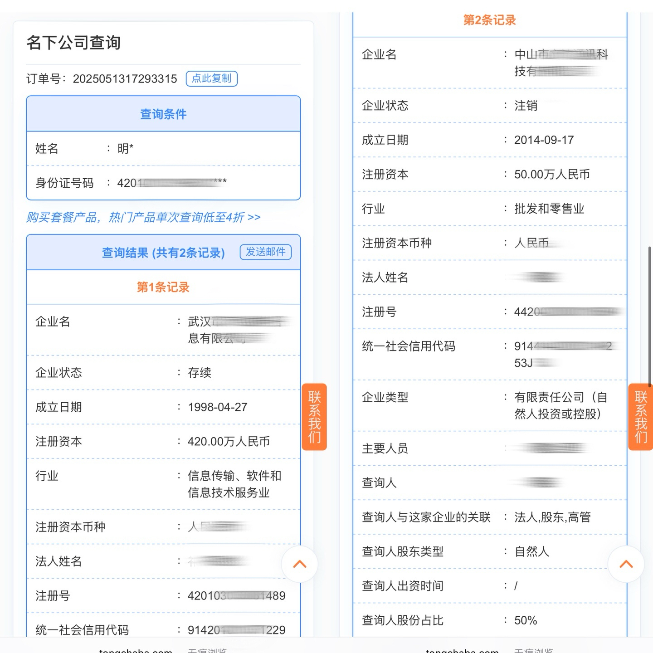Image resolution: width=653 pixels, height=653 pixels.
Task: Click the right panel's vertical scrollbar
Action: point(650,317)
